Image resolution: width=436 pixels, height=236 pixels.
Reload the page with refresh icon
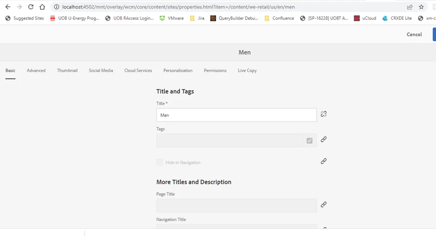point(30,7)
